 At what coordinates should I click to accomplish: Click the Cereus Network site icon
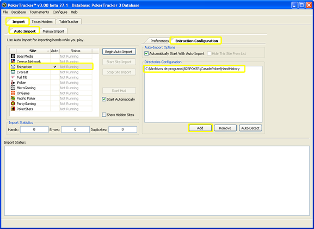point(13,61)
